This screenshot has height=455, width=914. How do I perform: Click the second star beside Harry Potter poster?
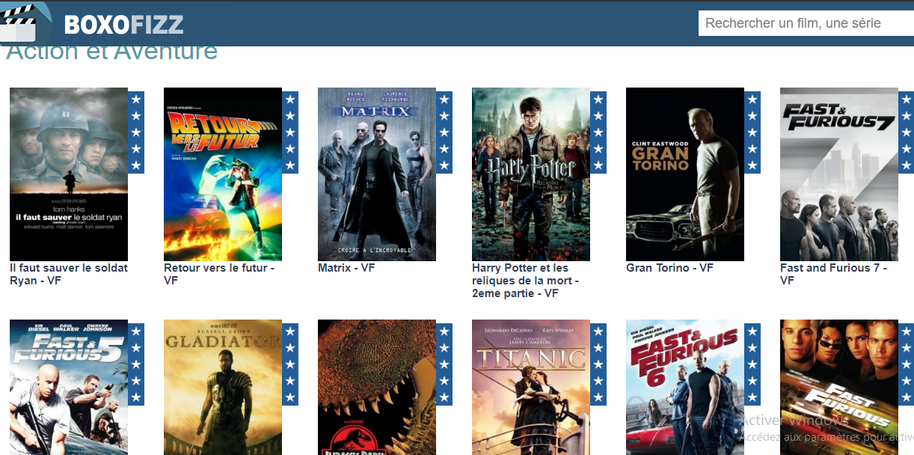pos(598,116)
